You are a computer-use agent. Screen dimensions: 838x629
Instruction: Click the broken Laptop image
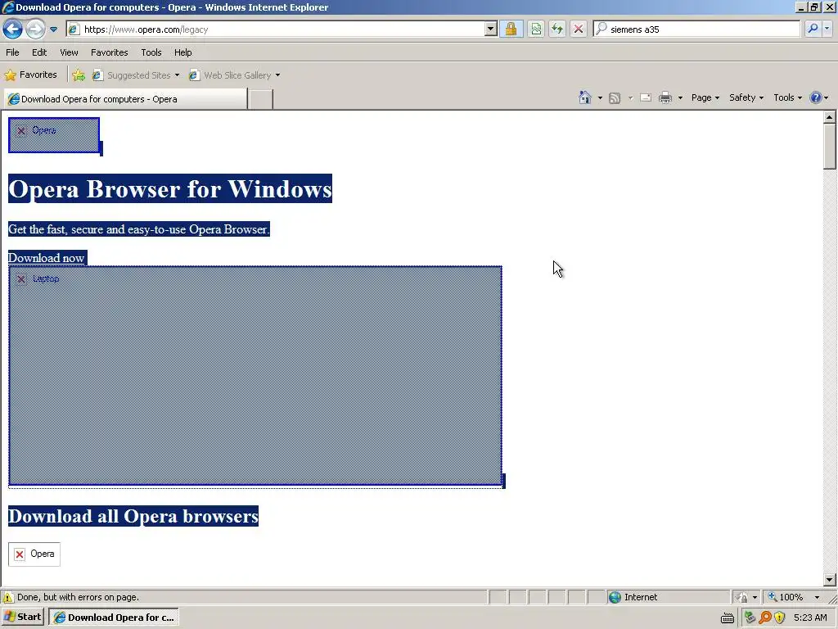click(255, 375)
